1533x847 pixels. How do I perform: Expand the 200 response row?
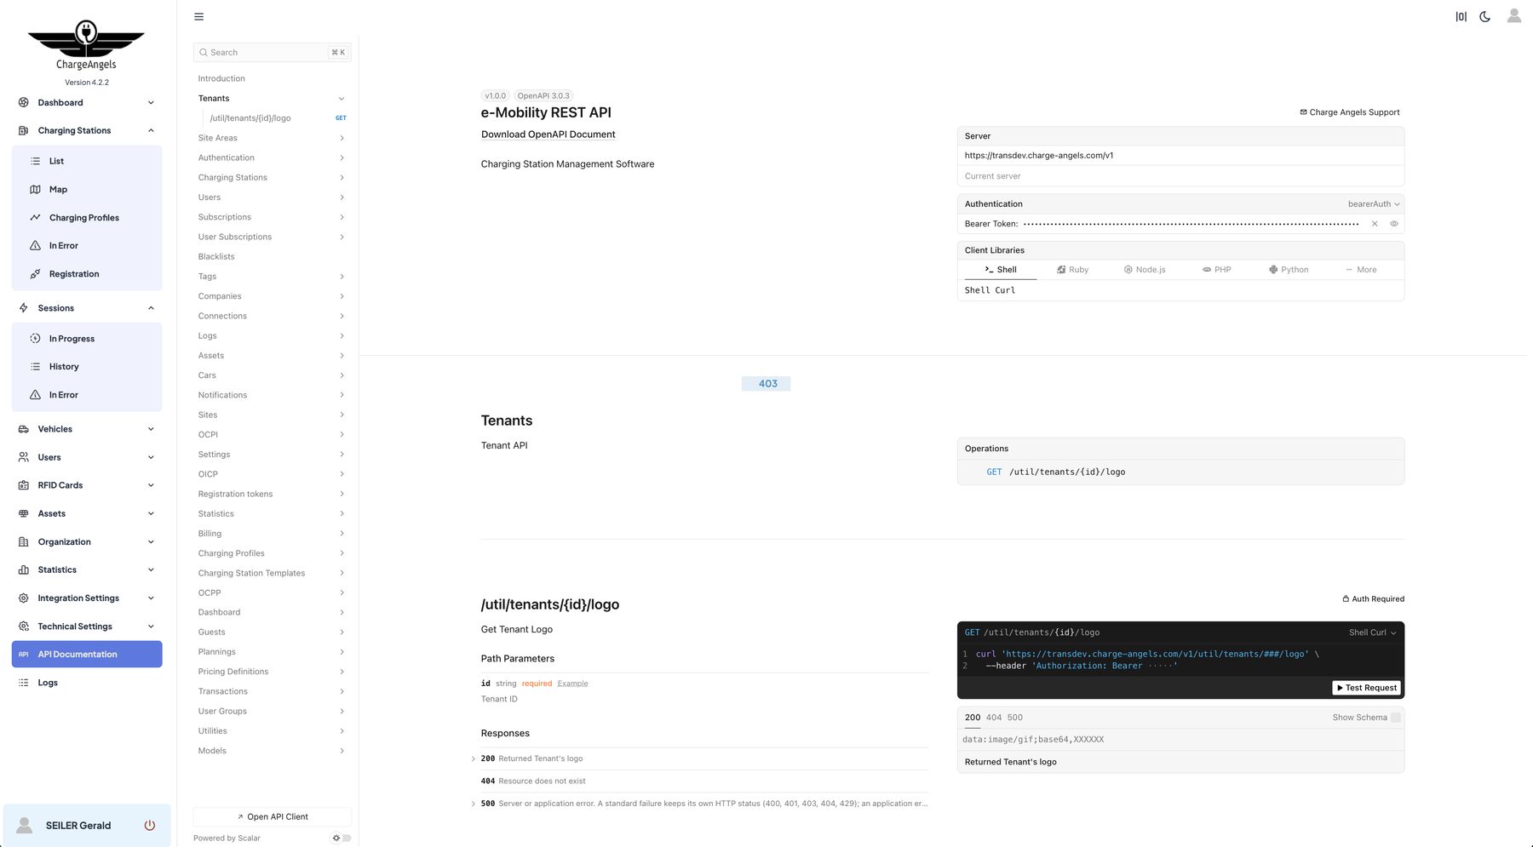click(x=474, y=758)
